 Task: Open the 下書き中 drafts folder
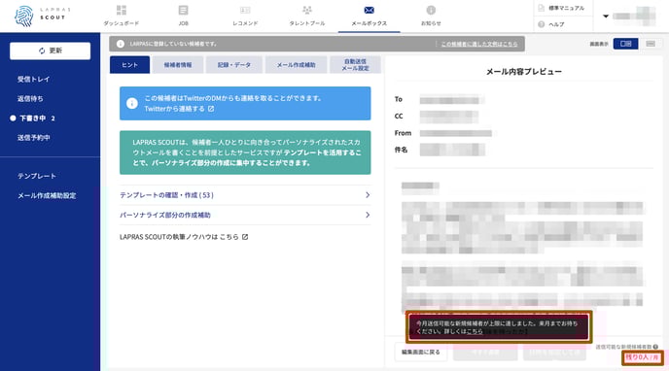[x=33, y=118]
